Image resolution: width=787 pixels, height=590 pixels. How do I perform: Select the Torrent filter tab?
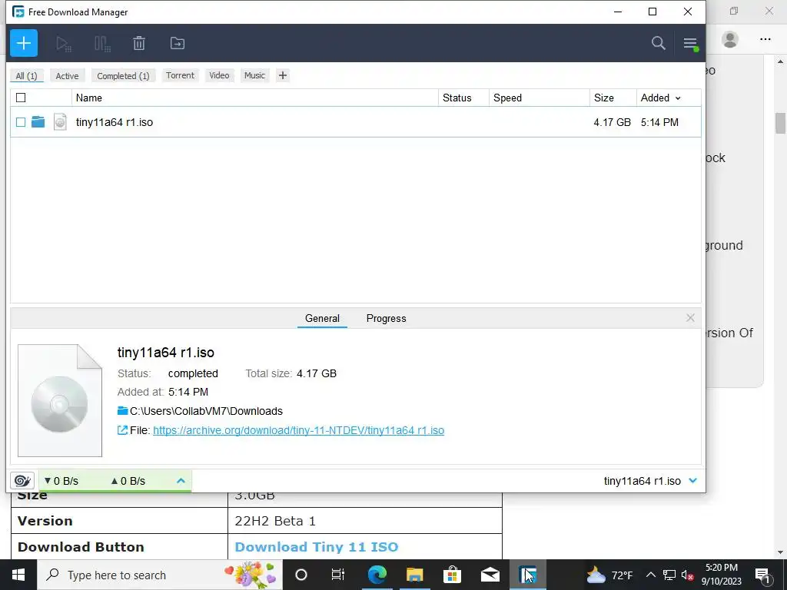180,75
